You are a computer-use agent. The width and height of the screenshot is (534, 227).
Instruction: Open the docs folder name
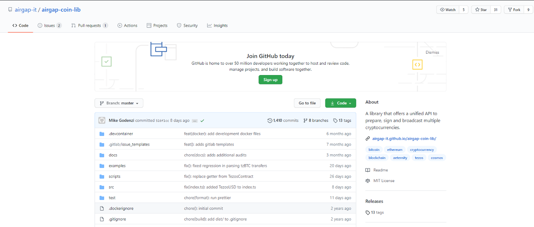(113, 155)
